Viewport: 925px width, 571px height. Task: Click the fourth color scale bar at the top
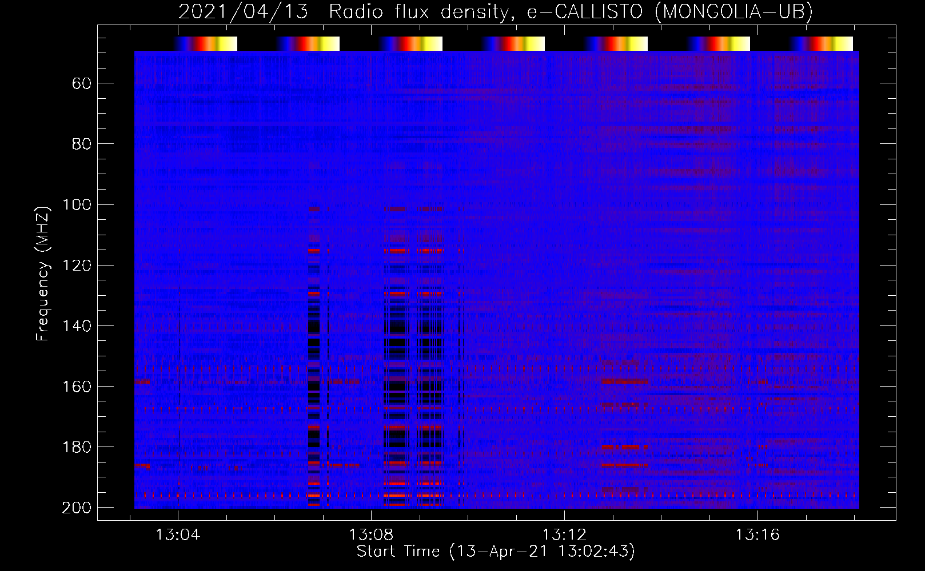pos(513,43)
